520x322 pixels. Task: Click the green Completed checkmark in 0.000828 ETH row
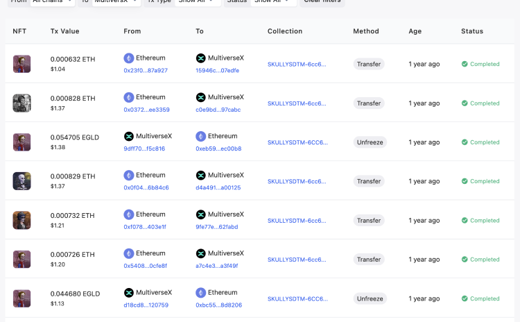coord(465,103)
